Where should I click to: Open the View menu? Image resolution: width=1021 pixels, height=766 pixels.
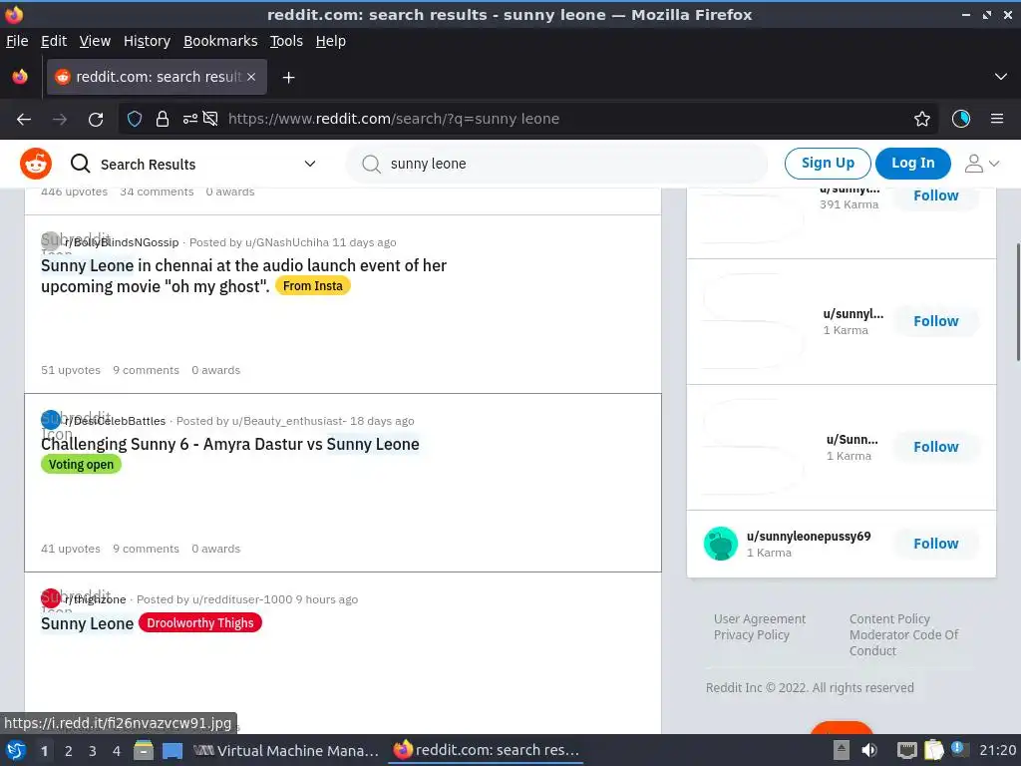[x=95, y=41]
